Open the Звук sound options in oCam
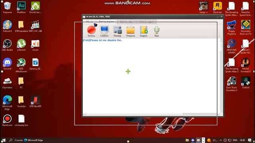255x143 pixels. point(157,31)
